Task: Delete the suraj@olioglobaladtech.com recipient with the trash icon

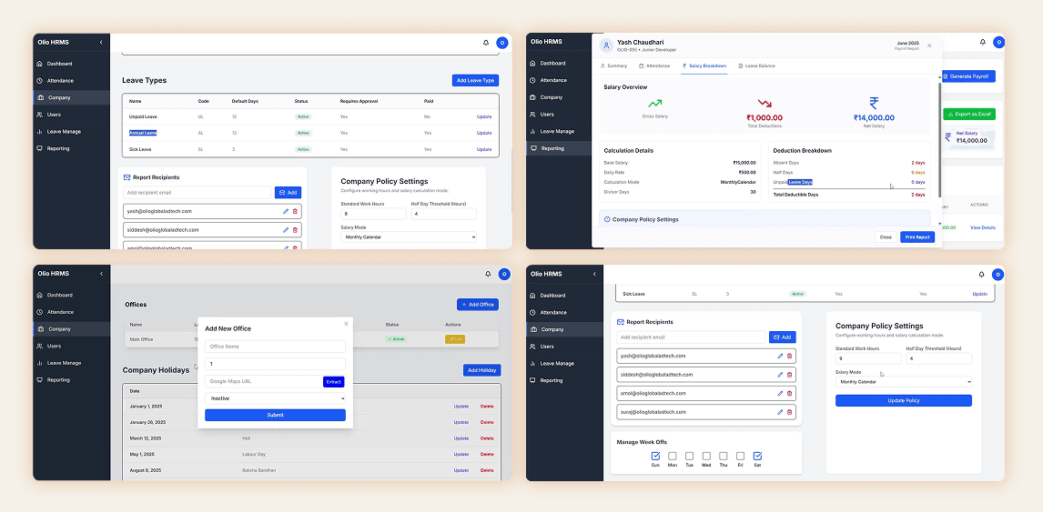Action: [x=789, y=412]
